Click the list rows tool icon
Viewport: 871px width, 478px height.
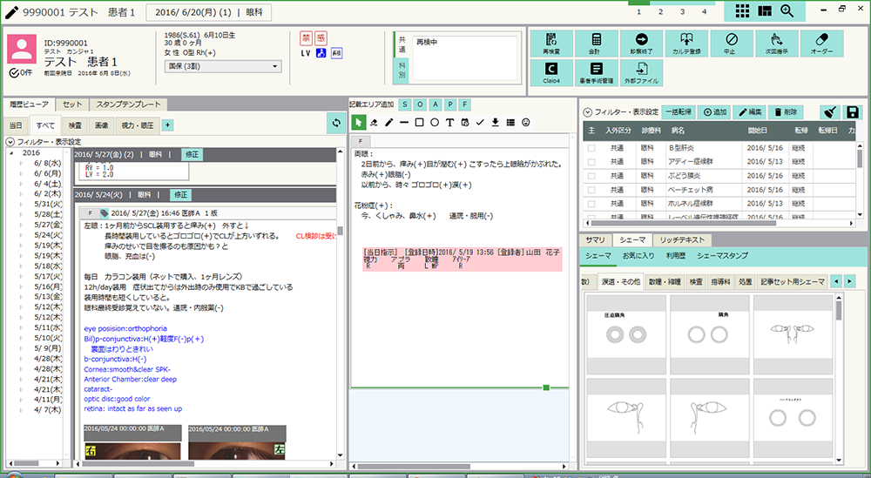pyautogui.click(x=510, y=123)
